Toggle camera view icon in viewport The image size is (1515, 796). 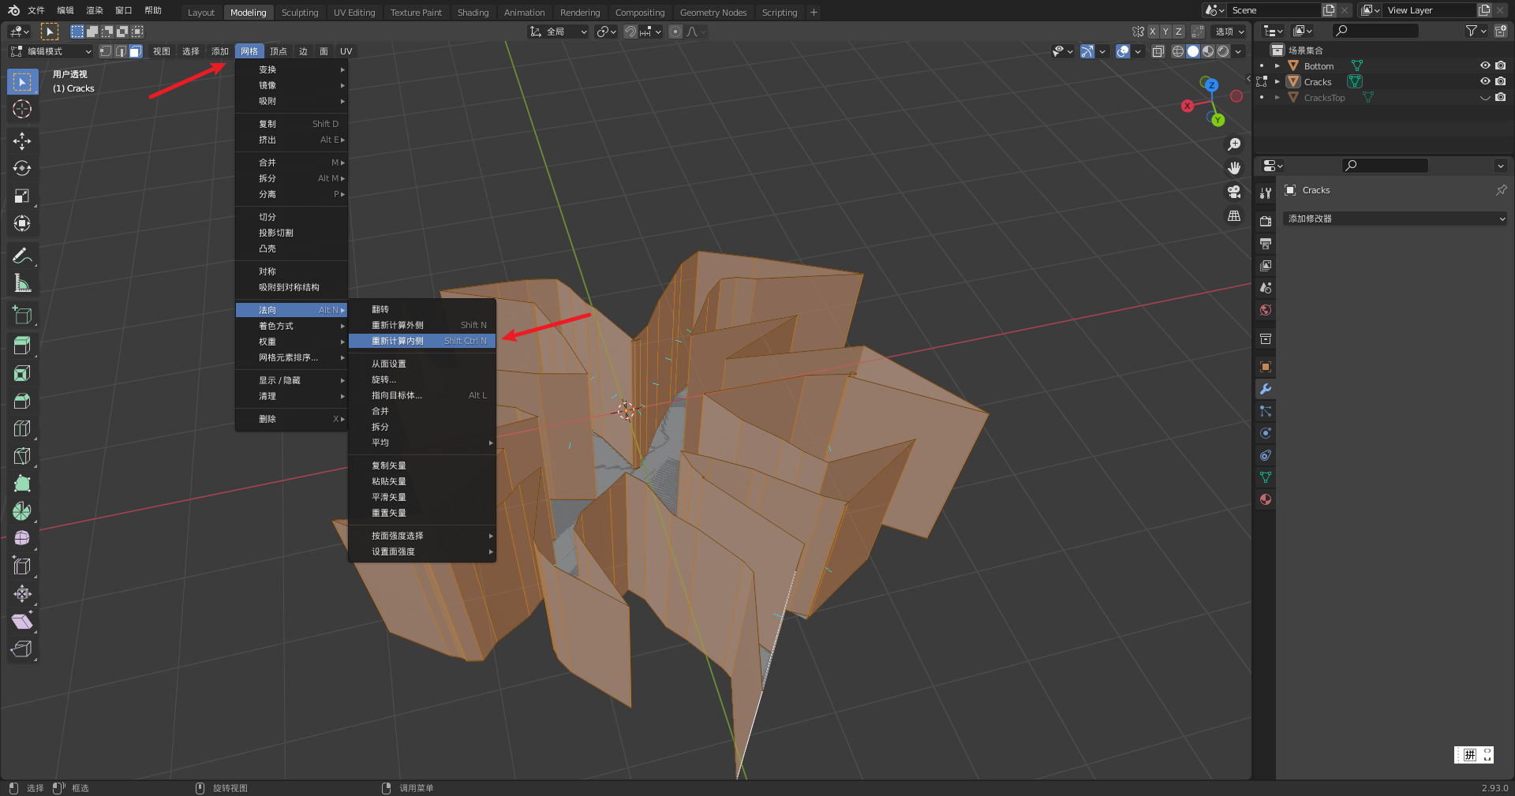click(x=1234, y=192)
